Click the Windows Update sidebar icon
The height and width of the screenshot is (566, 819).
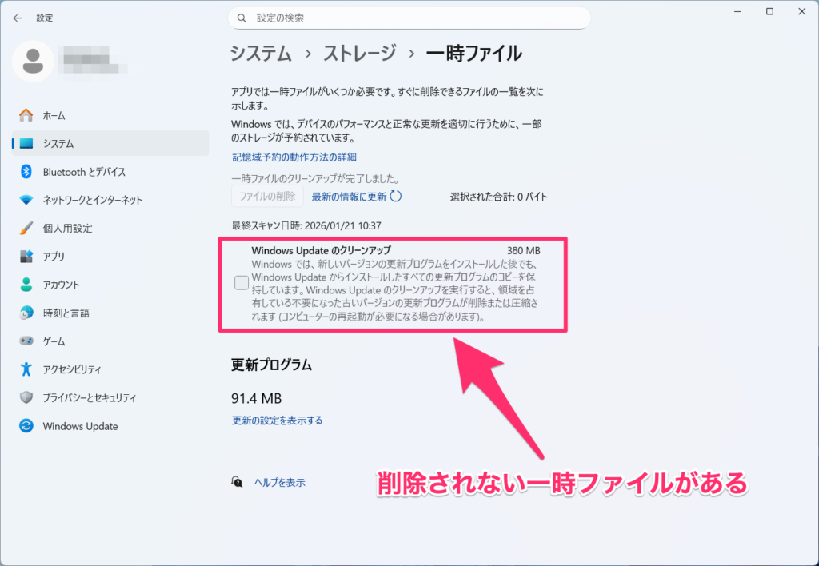click(26, 426)
